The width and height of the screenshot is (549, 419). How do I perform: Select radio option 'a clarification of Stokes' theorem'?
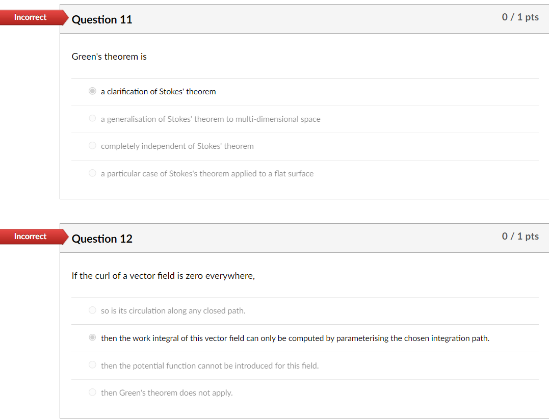pos(92,91)
